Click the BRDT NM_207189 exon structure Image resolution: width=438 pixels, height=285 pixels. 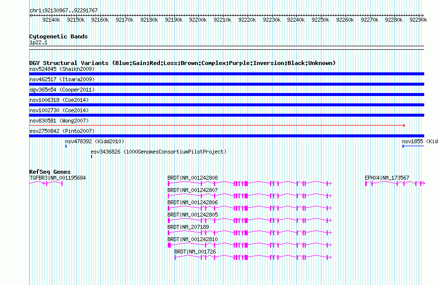(x=250, y=232)
